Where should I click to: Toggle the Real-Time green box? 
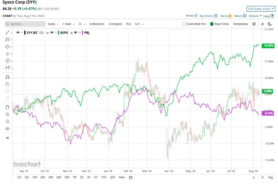click(x=212, y=24)
